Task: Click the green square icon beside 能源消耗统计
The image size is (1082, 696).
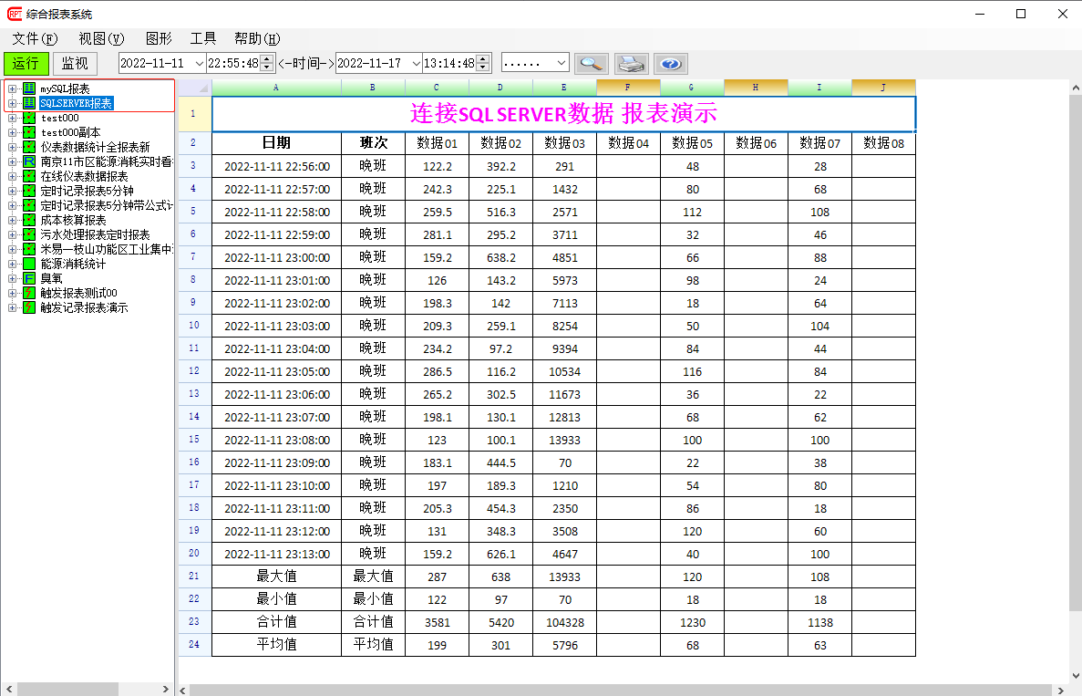Action: 29,264
